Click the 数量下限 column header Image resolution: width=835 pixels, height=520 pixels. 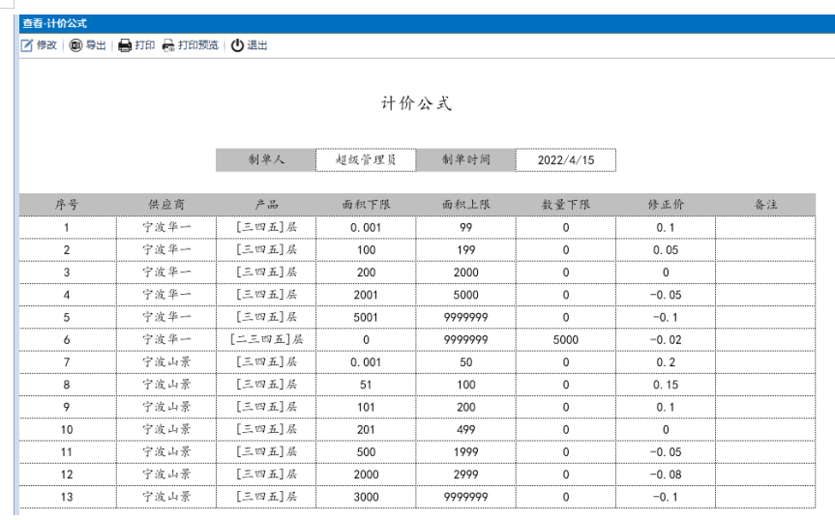(565, 205)
